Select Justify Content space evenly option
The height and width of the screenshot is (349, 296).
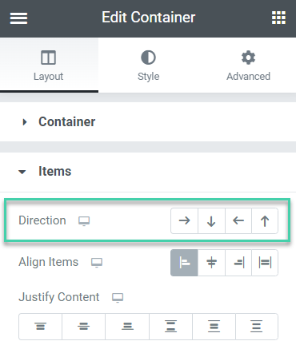click(257, 327)
